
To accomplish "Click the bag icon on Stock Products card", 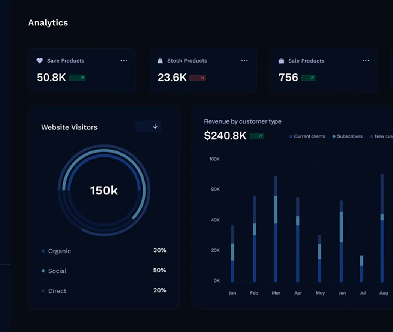I will [x=160, y=61].
